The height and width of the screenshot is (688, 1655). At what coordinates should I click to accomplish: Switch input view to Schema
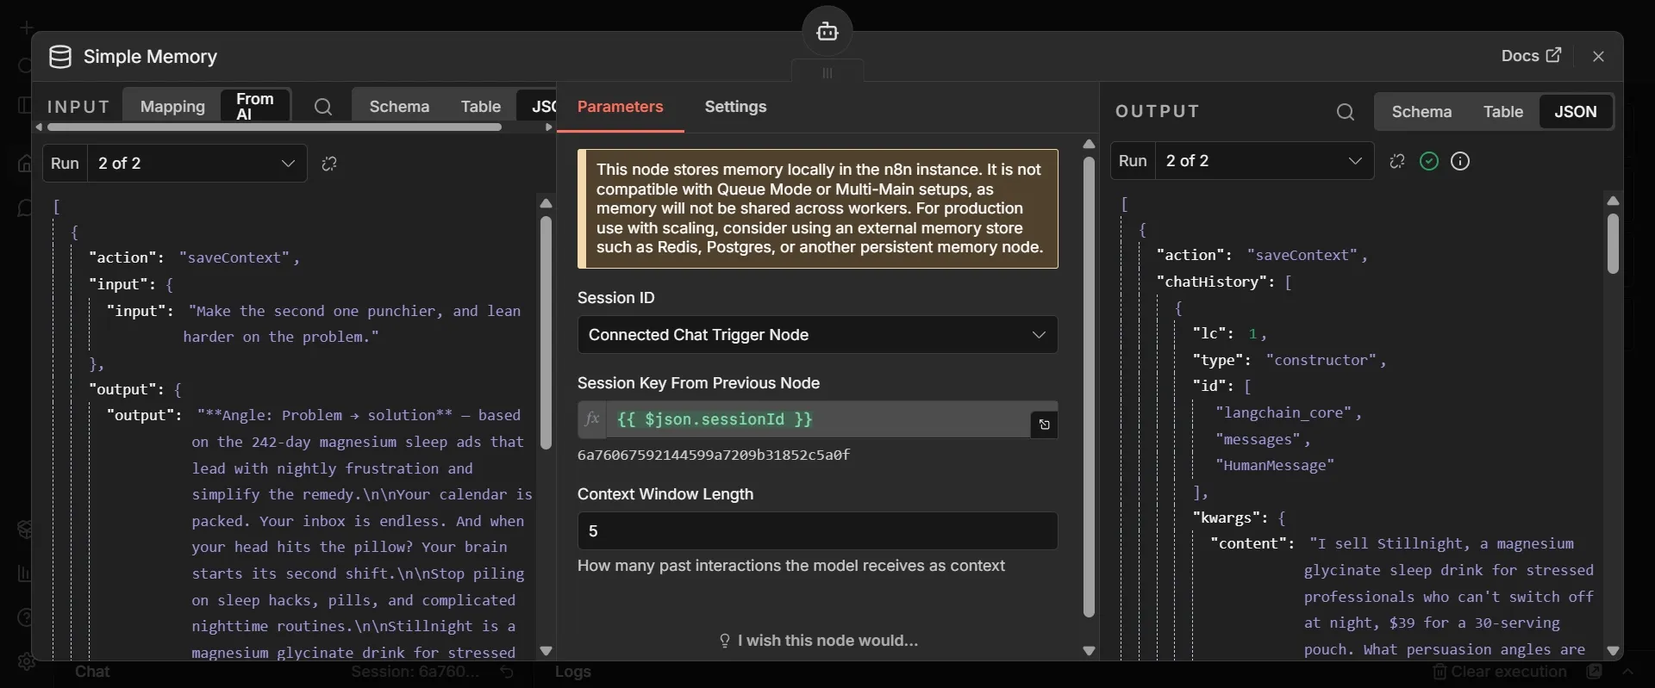tap(399, 107)
